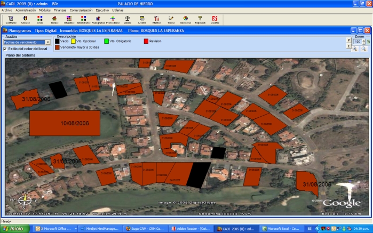373x233 pixels.
Task: Open the Comercialización menu
Action: tap(81, 10)
